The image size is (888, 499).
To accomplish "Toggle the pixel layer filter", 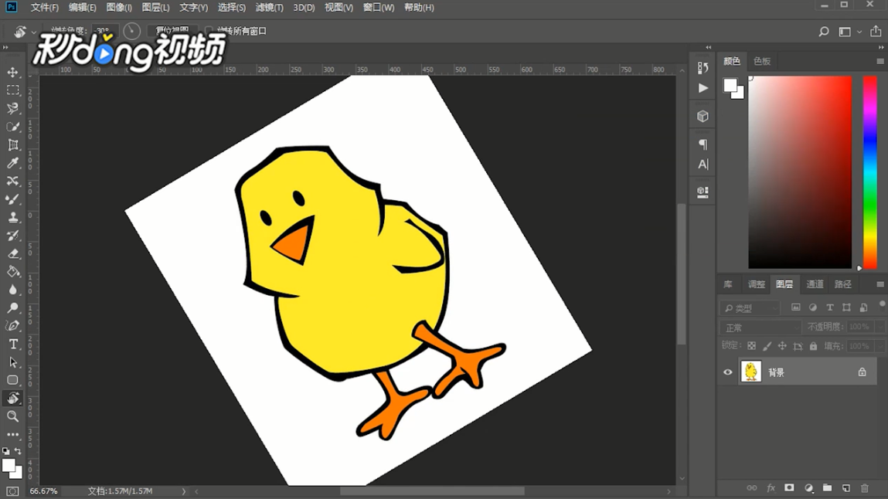I will [x=796, y=307].
